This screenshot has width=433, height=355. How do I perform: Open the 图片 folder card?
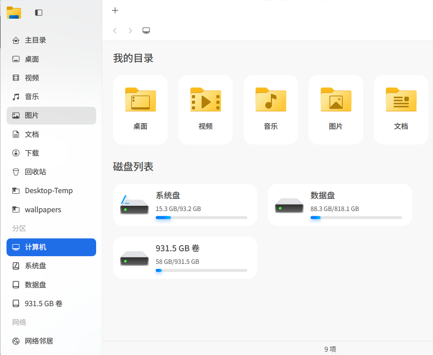336,110
